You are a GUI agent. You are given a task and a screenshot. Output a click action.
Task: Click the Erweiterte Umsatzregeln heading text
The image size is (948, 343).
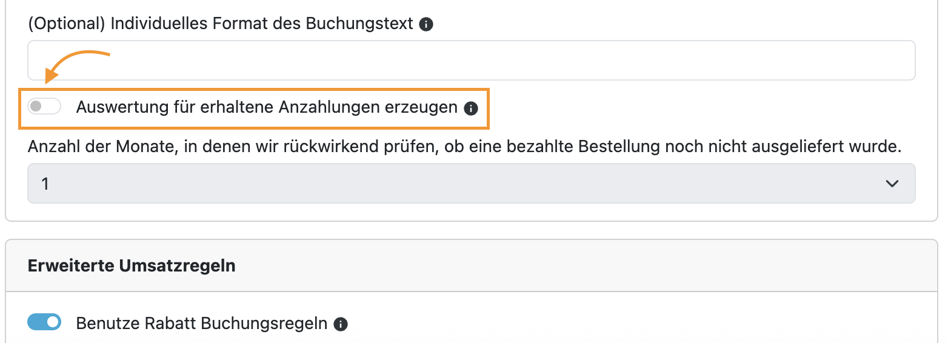point(132,265)
